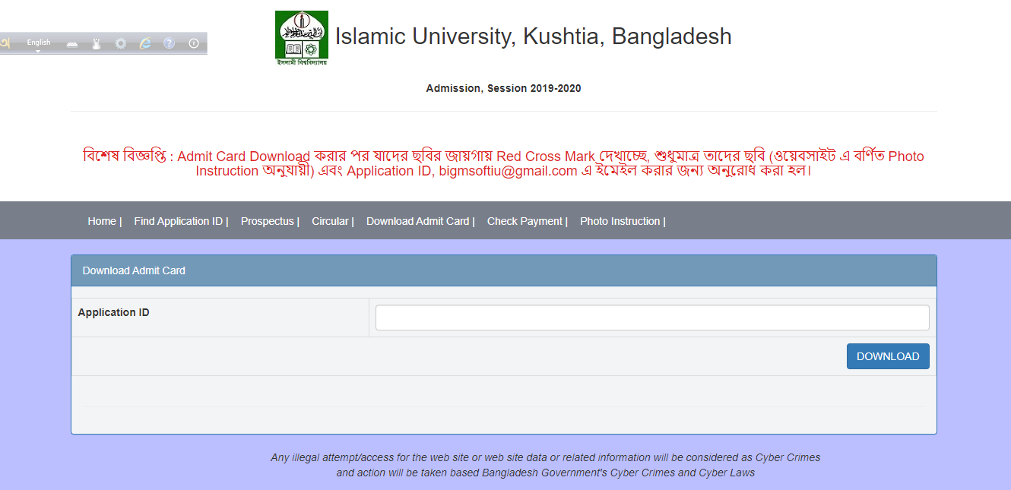Open the Check Payment page
1011x490 pixels.
tap(524, 221)
